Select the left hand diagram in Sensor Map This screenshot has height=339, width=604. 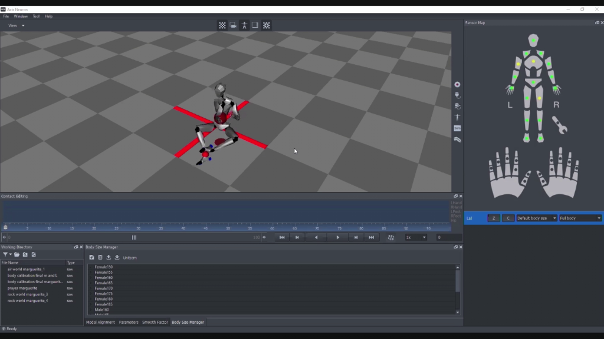pos(510,172)
